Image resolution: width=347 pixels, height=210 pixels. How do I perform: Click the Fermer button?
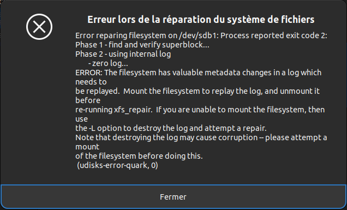(174, 197)
